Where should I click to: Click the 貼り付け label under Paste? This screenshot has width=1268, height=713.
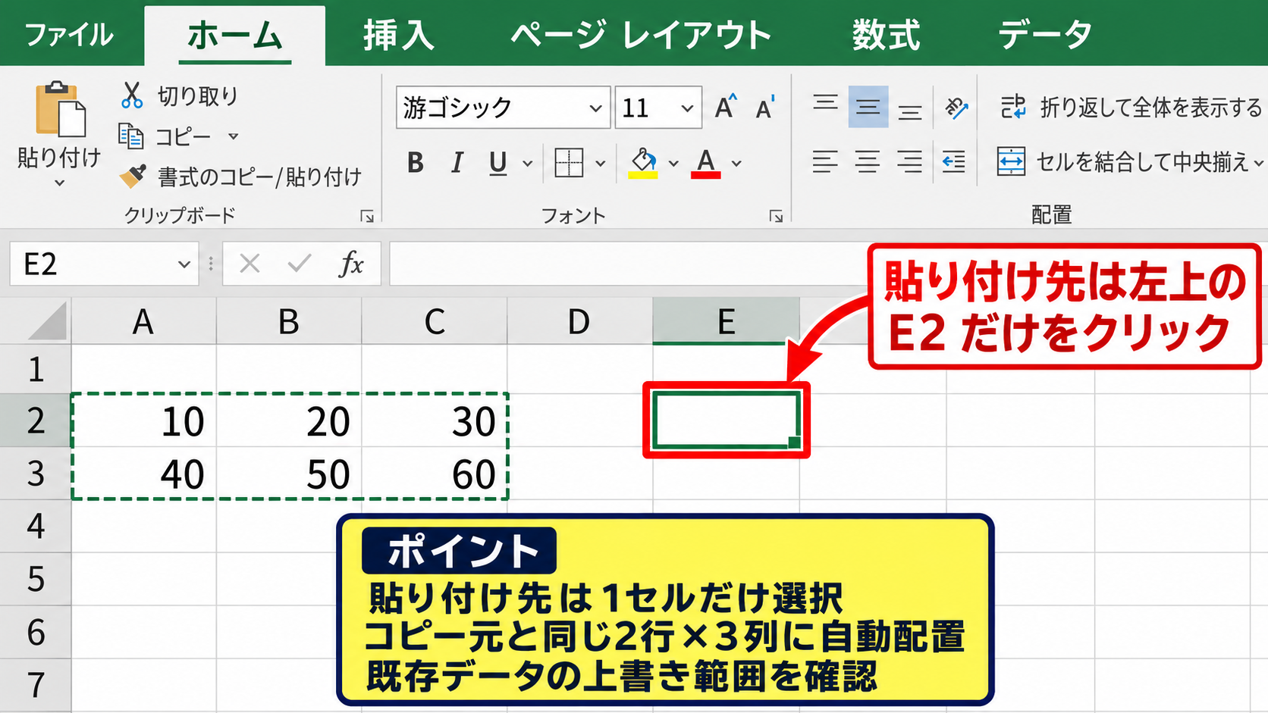pos(59,157)
